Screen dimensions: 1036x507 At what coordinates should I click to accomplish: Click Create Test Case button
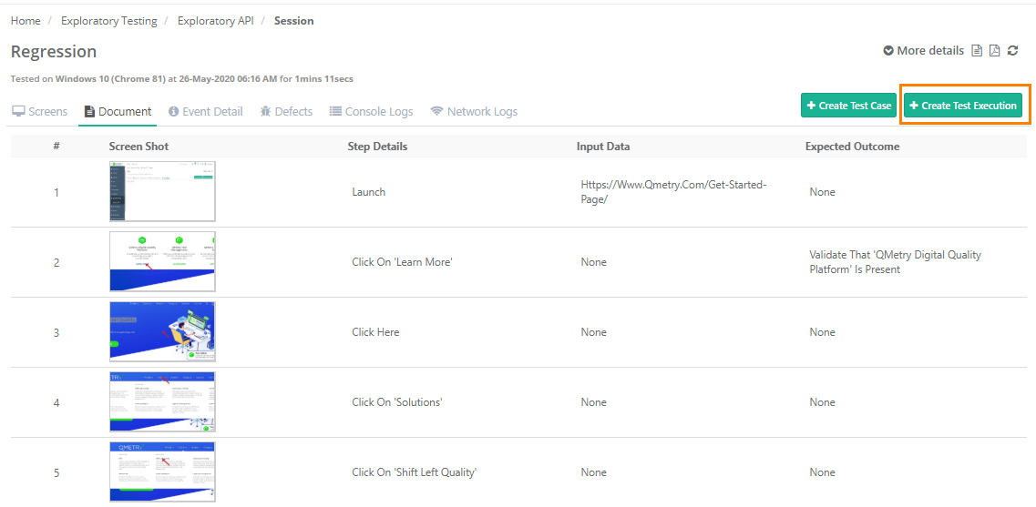pos(848,106)
